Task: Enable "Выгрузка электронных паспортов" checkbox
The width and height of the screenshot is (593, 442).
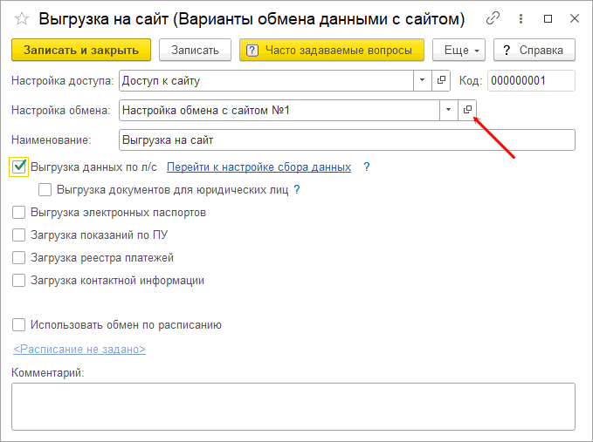Action: [19, 212]
